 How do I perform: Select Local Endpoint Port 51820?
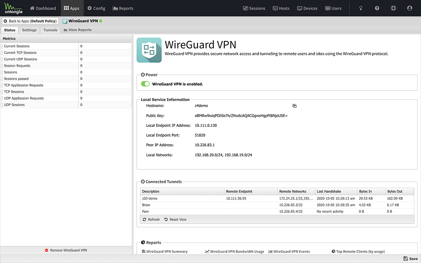click(200, 135)
